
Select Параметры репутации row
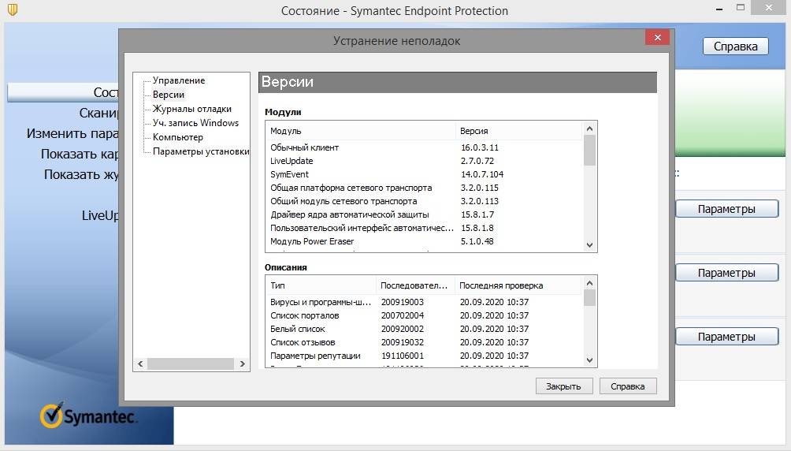424,356
